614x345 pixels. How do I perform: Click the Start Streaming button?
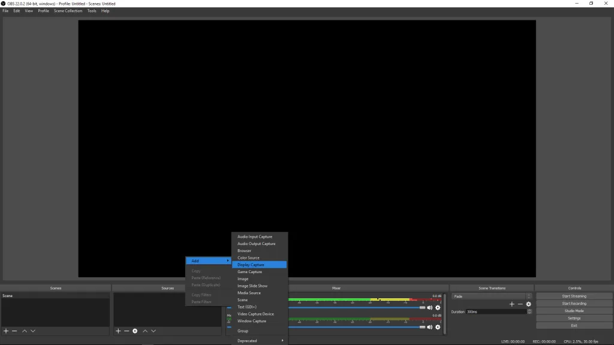[x=574, y=296]
